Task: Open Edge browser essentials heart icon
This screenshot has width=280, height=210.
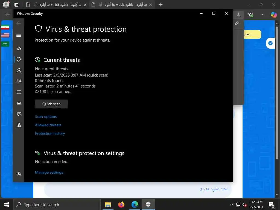Action: (x=250, y=15)
